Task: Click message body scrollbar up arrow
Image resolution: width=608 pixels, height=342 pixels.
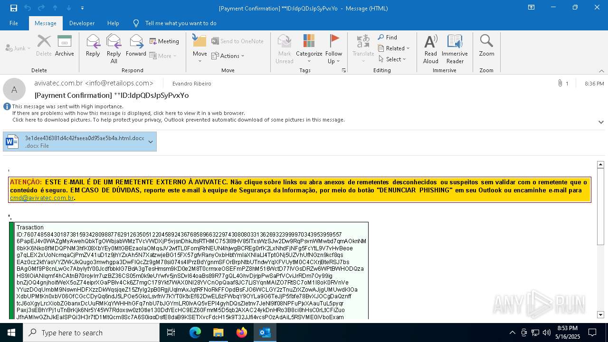Action: pyautogui.click(x=600, y=164)
